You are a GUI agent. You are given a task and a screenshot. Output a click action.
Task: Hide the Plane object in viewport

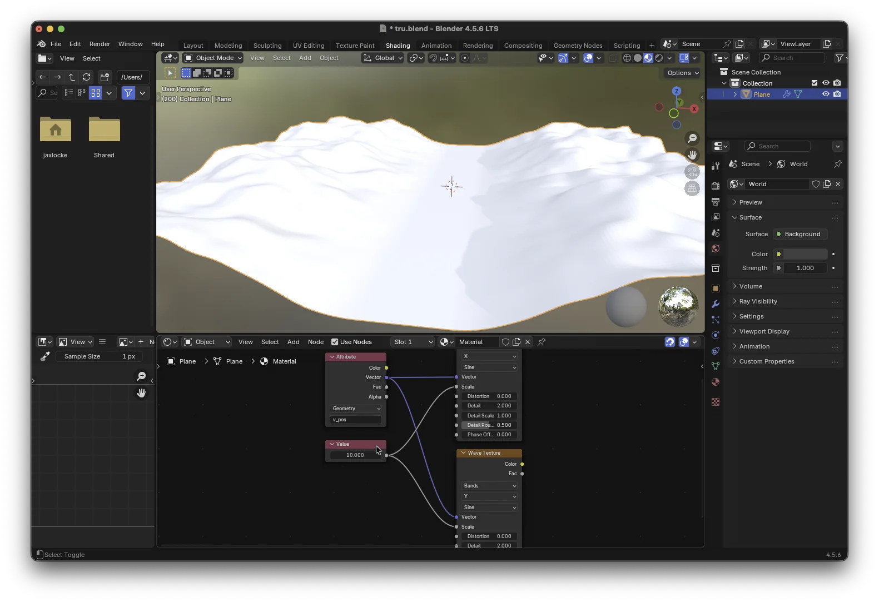pos(826,94)
